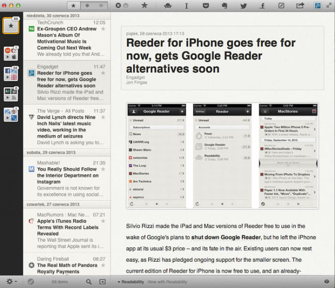Viewport: 335px width, 288px height.
Task: Star the Engadget Reeder article in list
Action: [x=103, y=73]
